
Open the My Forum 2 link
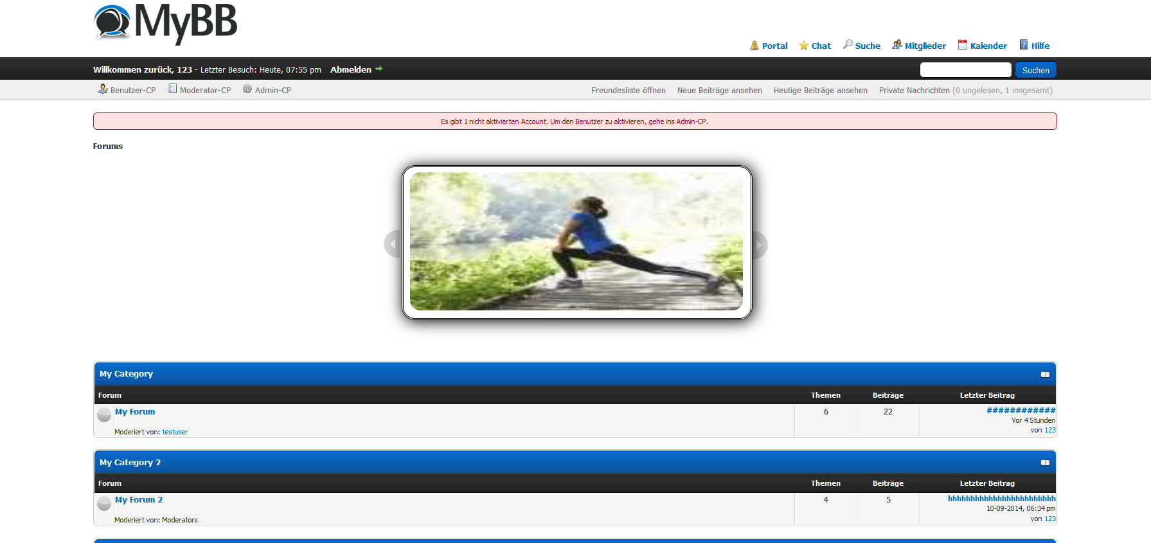tap(139, 500)
